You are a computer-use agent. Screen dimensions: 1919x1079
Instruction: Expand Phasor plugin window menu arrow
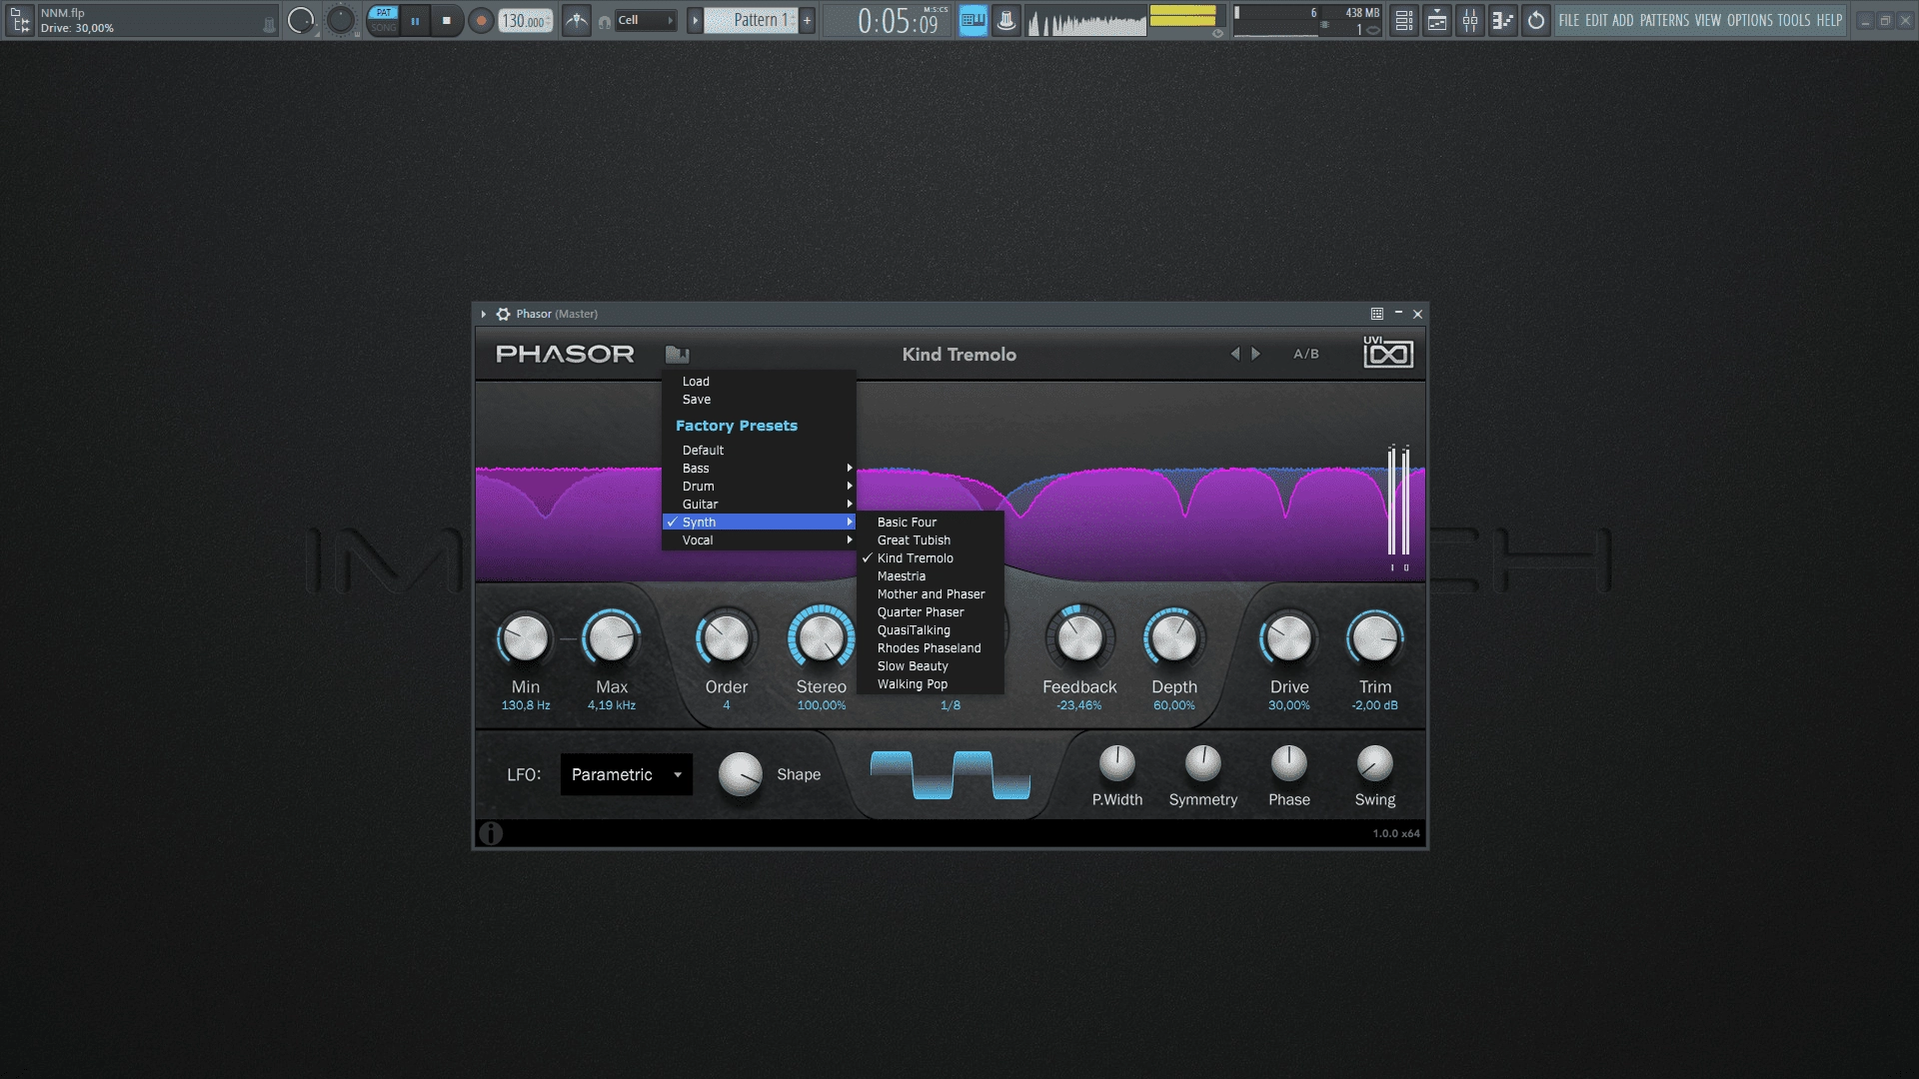point(484,314)
